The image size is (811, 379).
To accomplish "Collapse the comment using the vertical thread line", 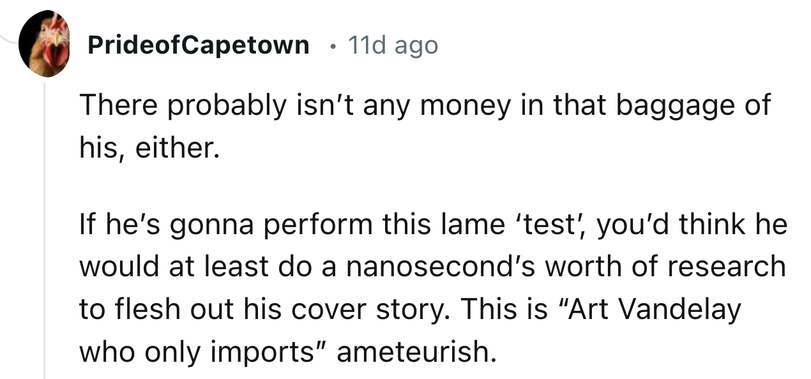I will coord(45,230).
